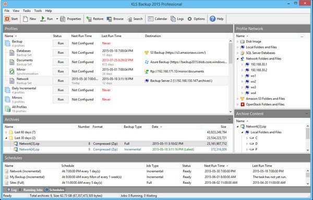The image size is (313, 200).
Task: Open the File menu
Action: tap(7, 10)
